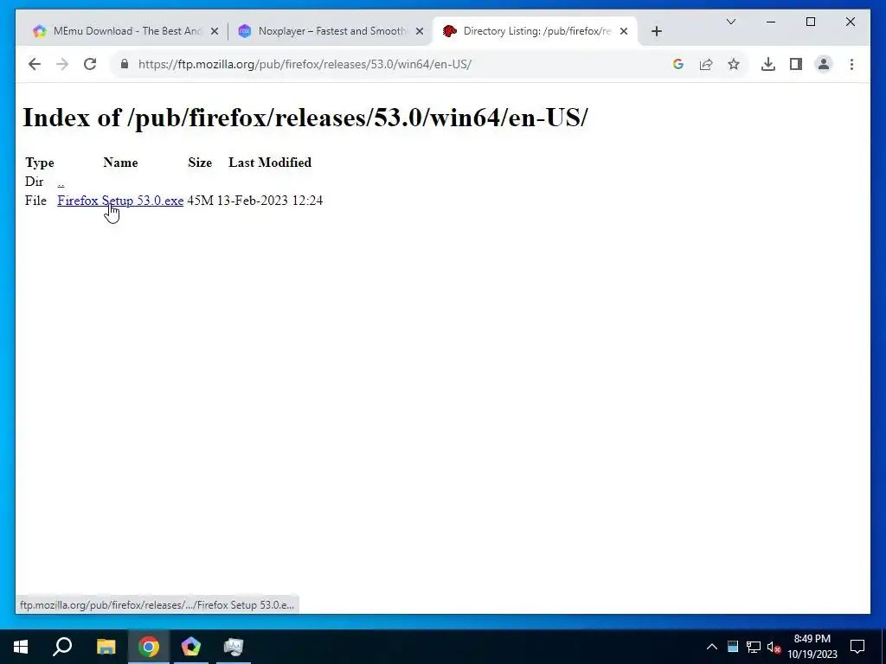Minimize the Chrome window
This screenshot has width=886, height=664.
[x=771, y=22]
